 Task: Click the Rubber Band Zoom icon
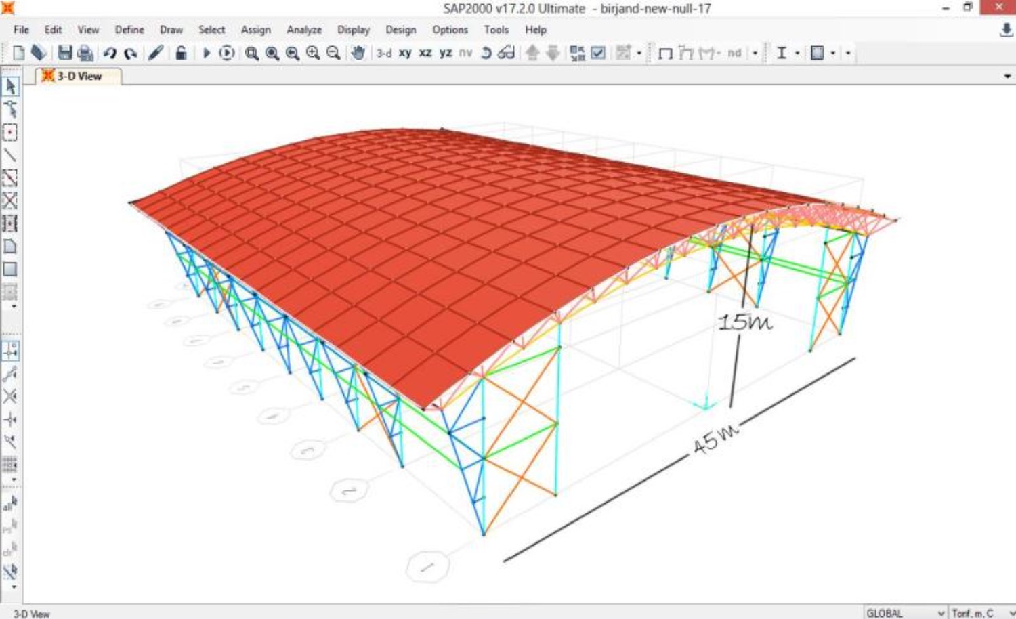point(251,53)
